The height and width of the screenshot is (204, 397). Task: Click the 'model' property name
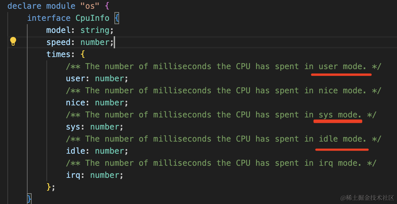click(x=58, y=30)
